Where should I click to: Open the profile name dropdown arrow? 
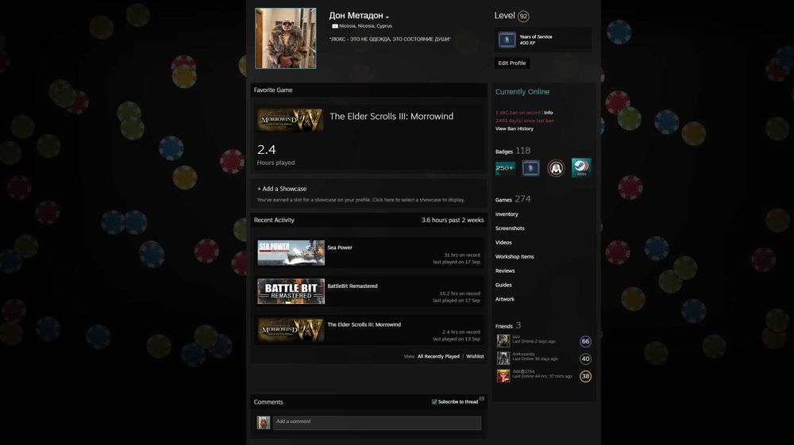tap(387, 17)
